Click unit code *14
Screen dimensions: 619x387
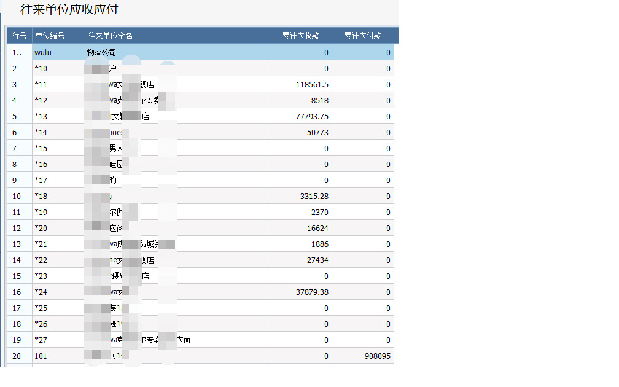(58, 132)
